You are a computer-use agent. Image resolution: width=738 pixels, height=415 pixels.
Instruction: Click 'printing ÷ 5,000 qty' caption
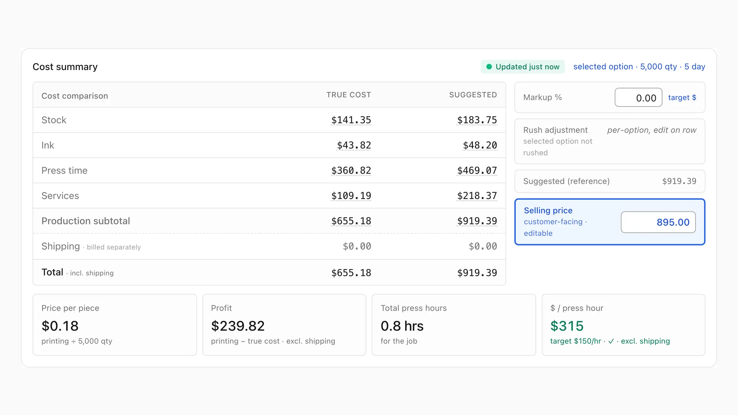[77, 341]
